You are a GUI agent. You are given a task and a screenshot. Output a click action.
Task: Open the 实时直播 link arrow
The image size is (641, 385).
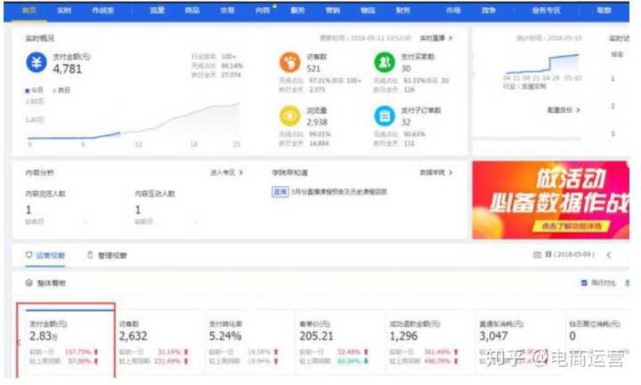[x=450, y=38]
